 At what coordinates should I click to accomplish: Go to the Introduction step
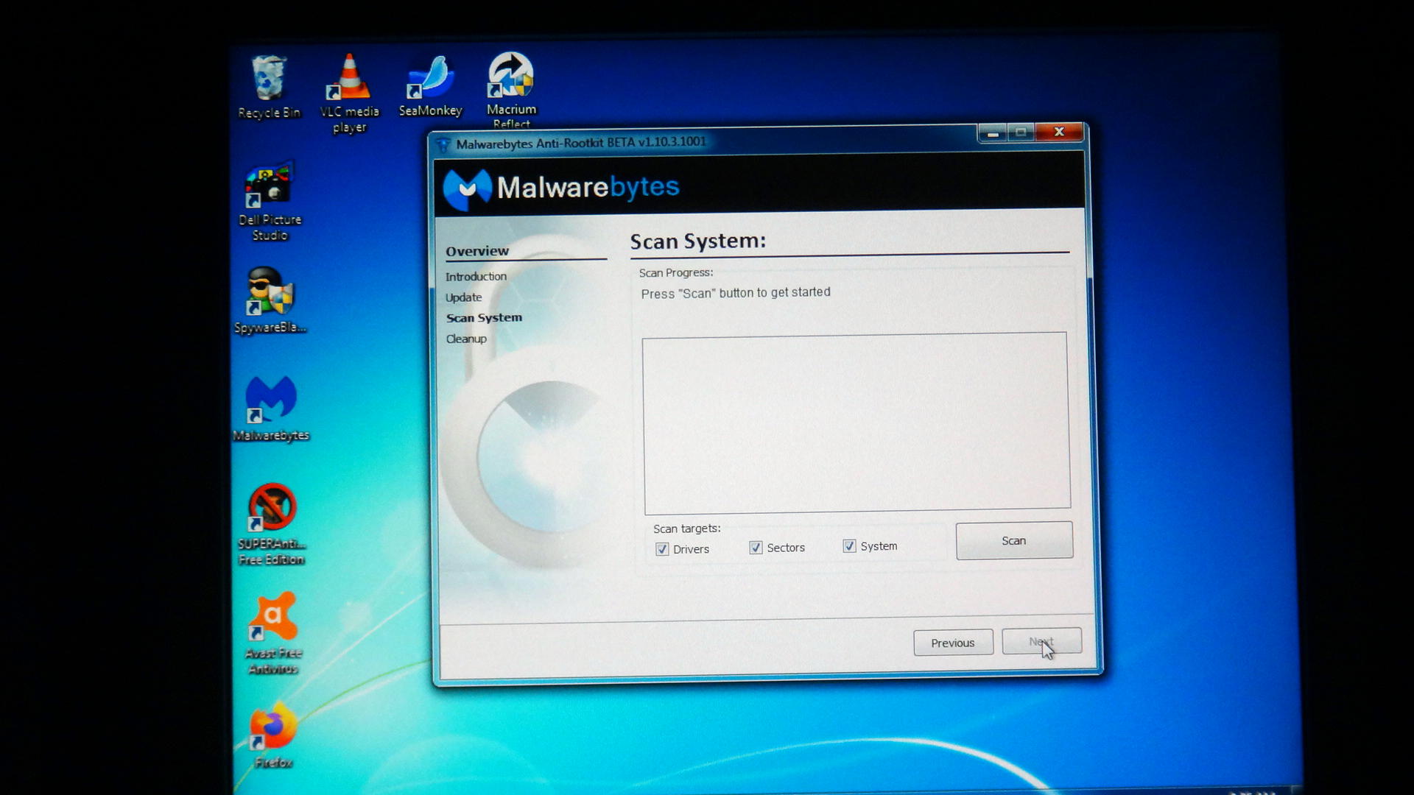click(x=476, y=277)
